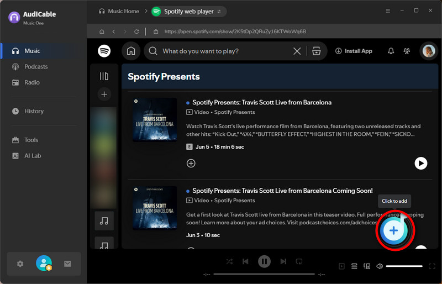Click the AudiCable logo icon

[14, 17]
